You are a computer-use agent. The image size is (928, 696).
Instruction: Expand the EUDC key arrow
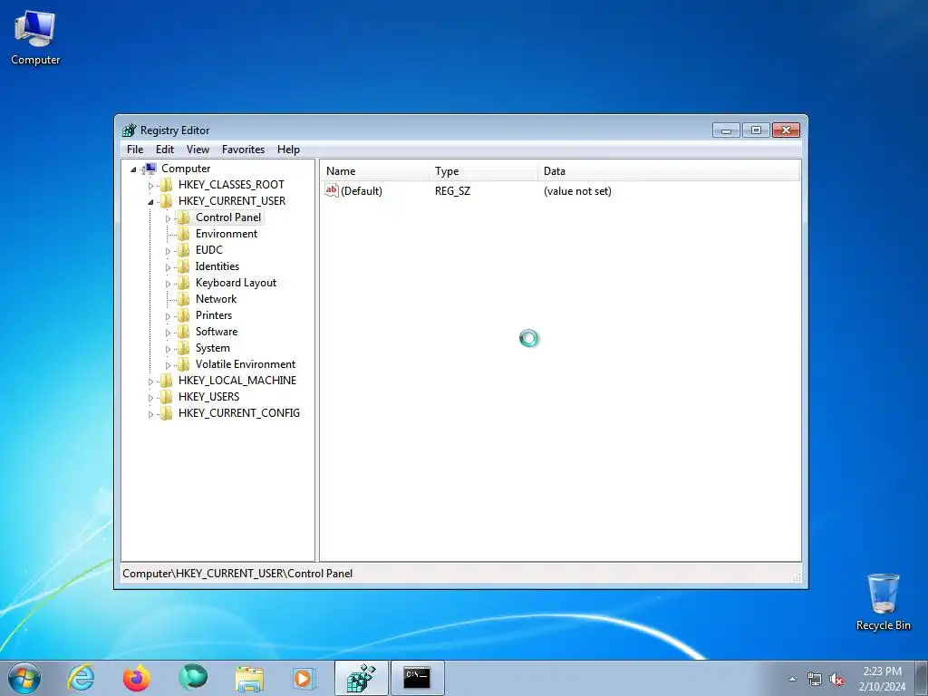168,251
